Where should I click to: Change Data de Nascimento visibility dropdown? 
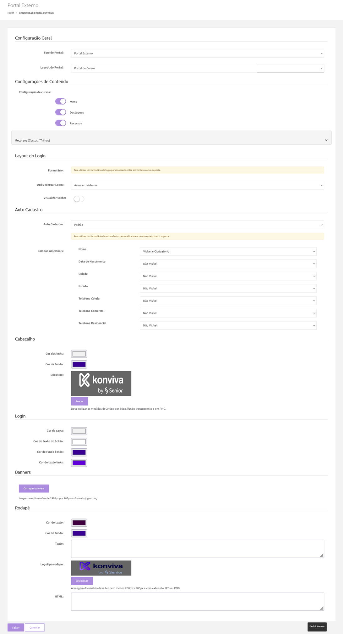tap(228, 264)
